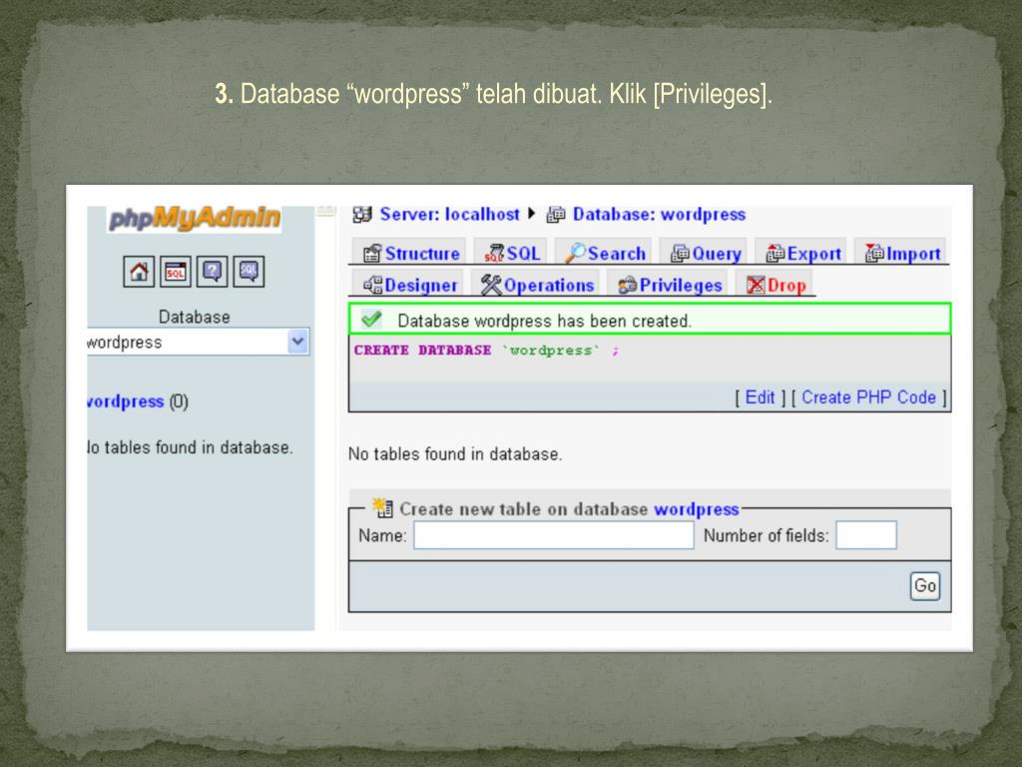The width and height of the screenshot is (1022, 767).
Task: Click the Number of fields input
Action: tap(865, 535)
